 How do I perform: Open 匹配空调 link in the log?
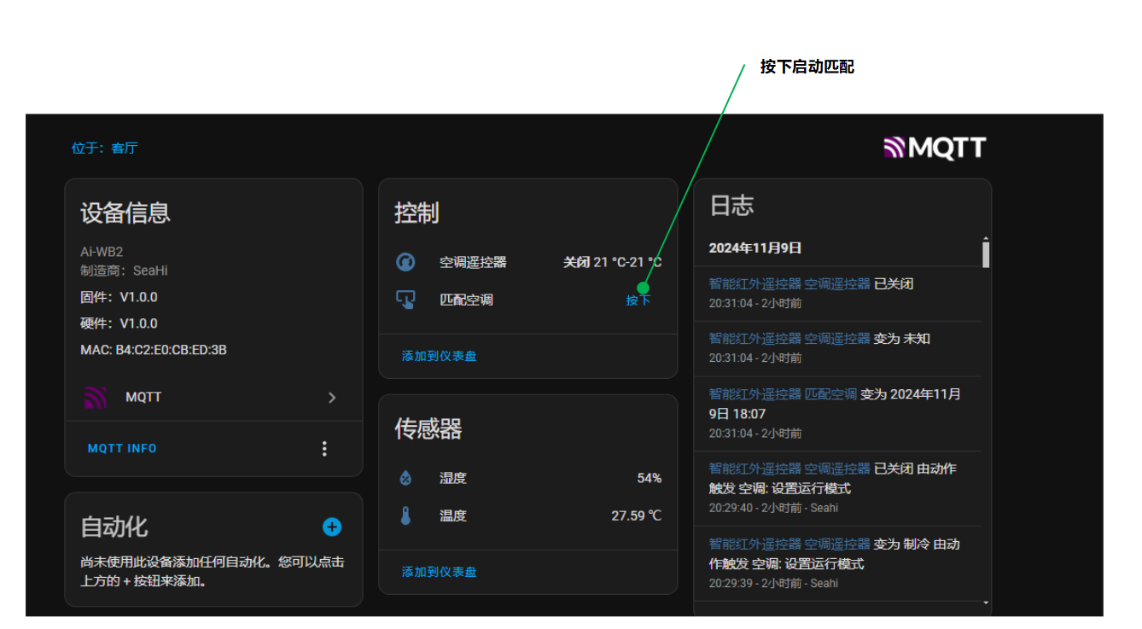(x=830, y=393)
